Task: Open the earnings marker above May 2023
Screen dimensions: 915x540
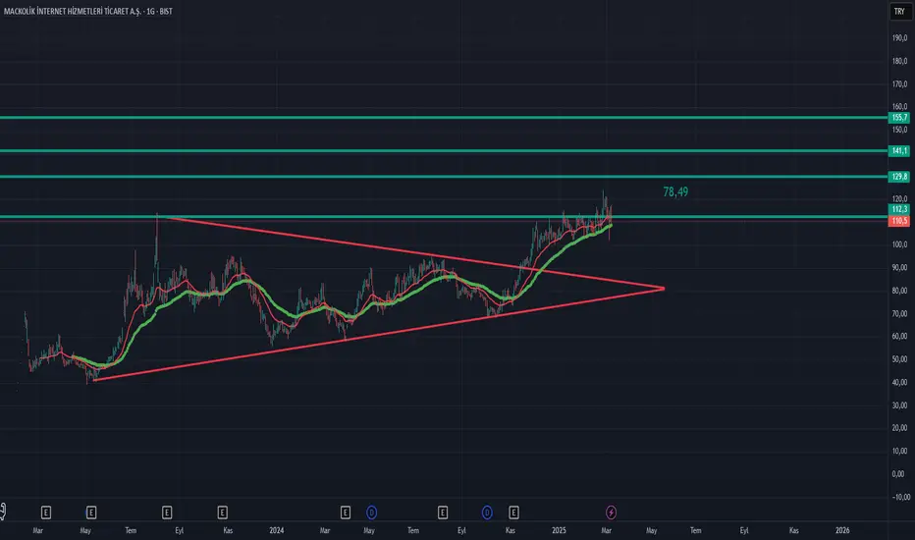Action: tap(91, 513)
